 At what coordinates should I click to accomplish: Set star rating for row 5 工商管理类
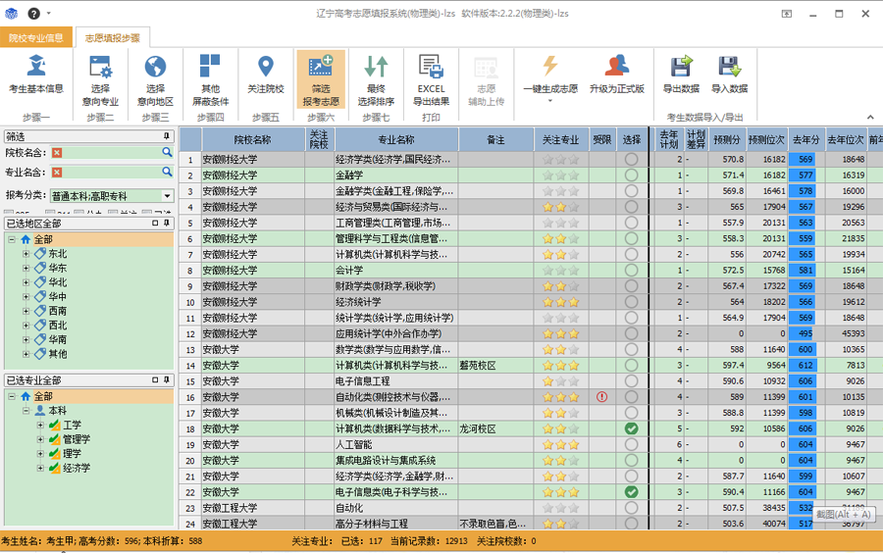coord(561,223)
